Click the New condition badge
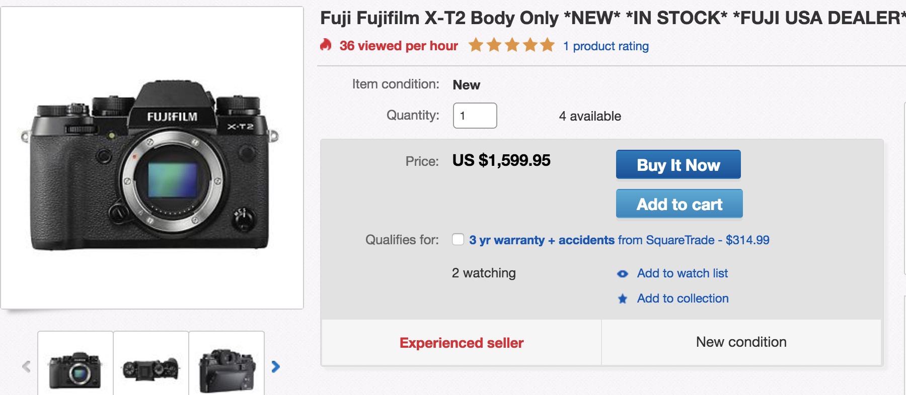 (741, 342)
